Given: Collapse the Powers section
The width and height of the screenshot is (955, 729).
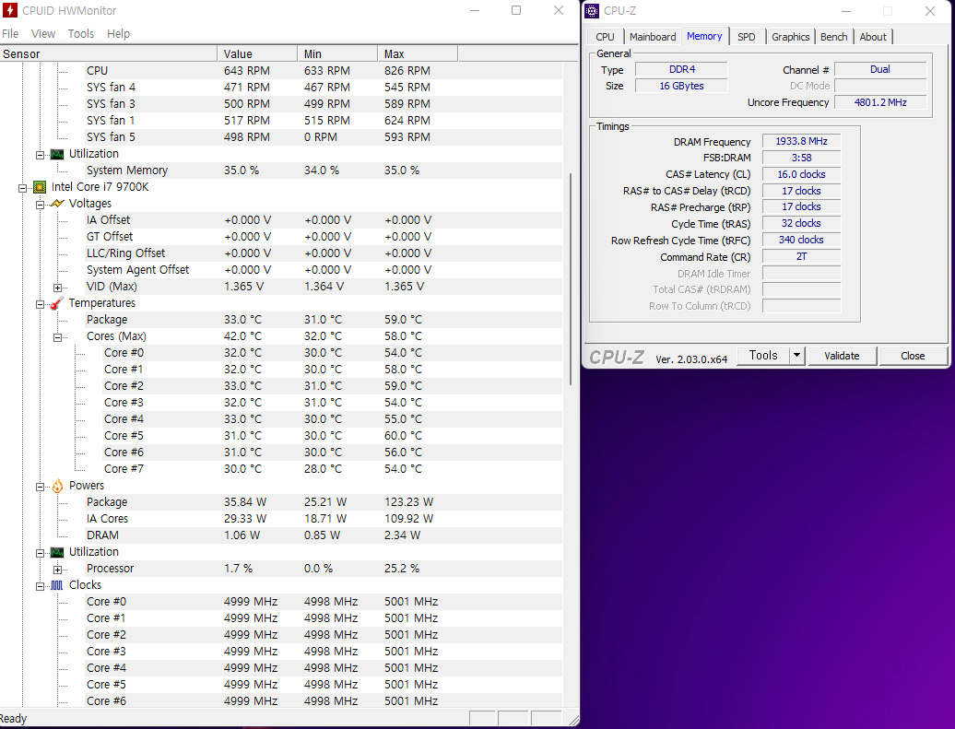Looking at the screenshot, I should pyautogui.click(x=40, y=487).
